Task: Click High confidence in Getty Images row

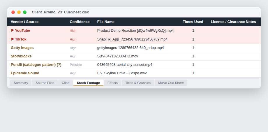Action: coord(73,48)
